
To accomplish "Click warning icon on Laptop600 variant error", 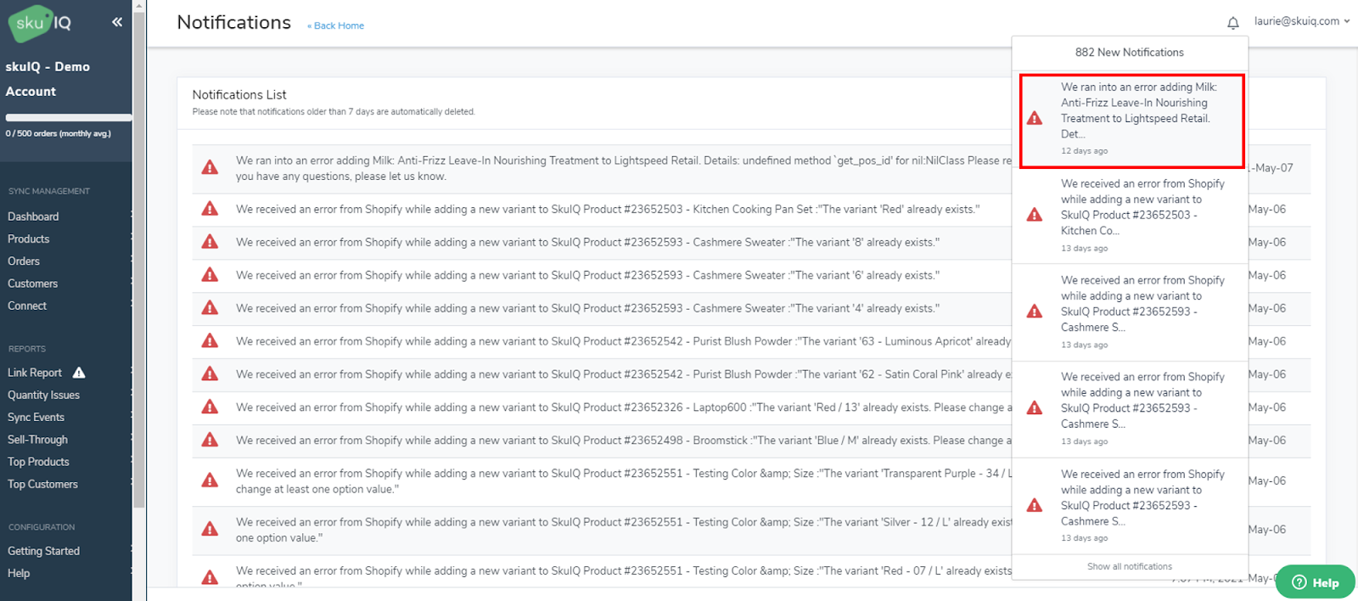I will click(210, 407).
